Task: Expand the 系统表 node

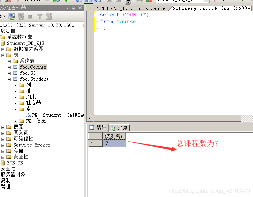Action: pos(9,61)
